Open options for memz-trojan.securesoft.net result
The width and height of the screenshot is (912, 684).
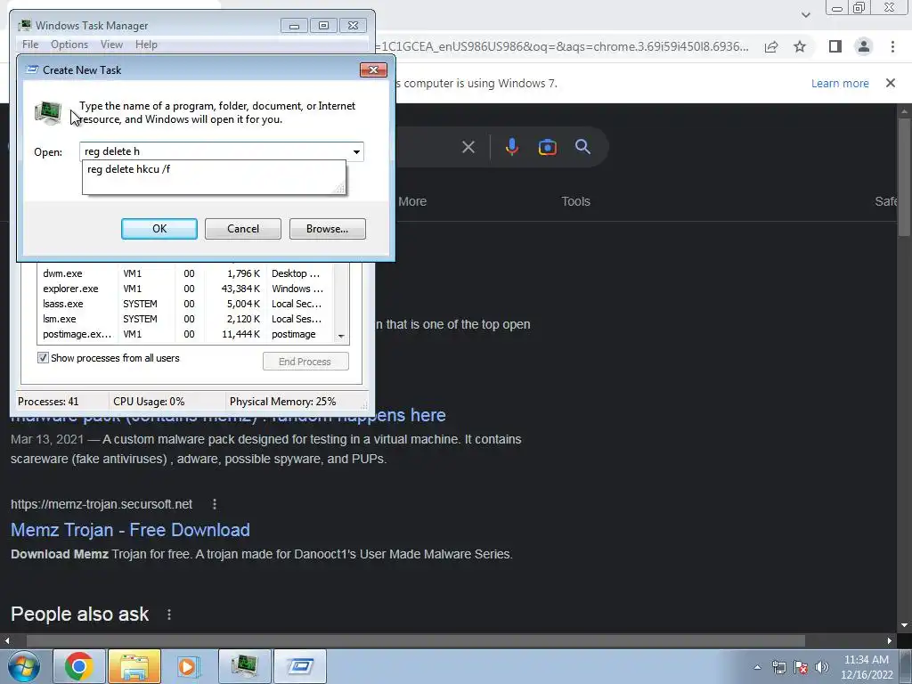click(x=215, y=504)
